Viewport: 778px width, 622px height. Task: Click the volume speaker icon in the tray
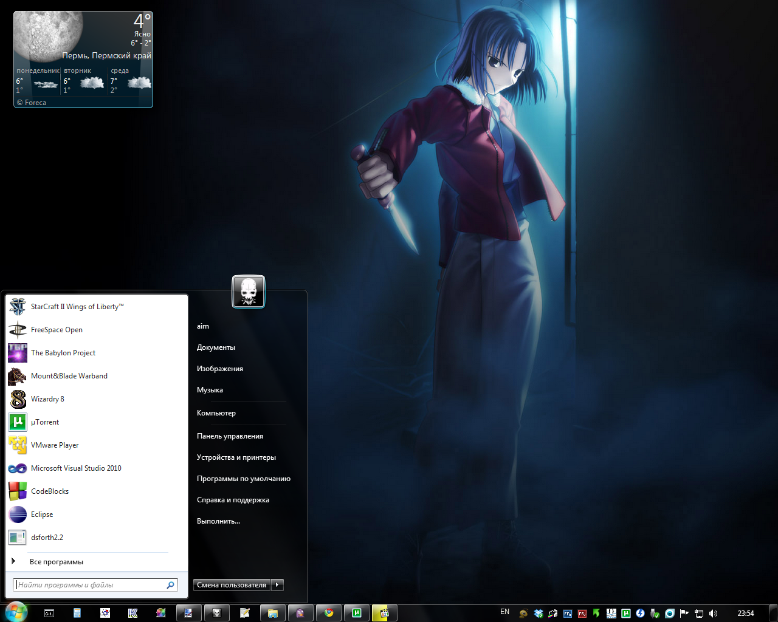pyautogui.click(x=714, y=613)
